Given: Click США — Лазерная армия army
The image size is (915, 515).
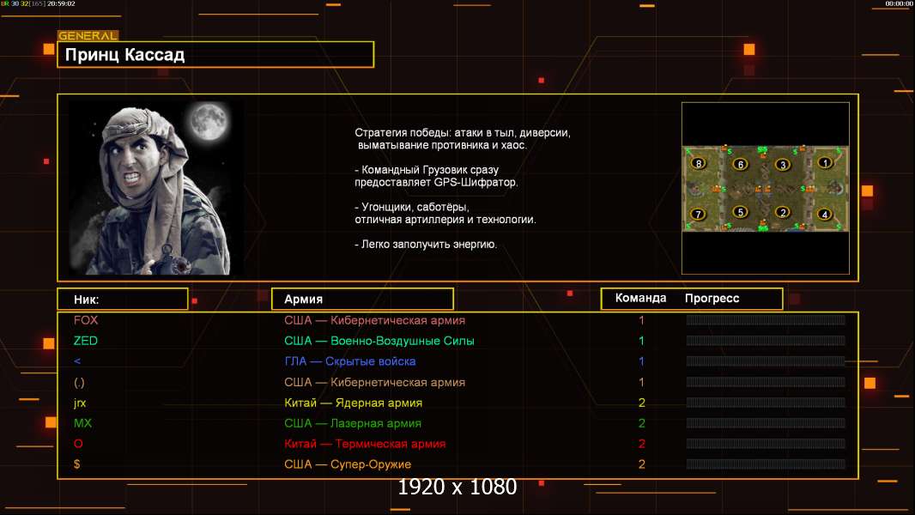Looking at the screenshot, I should pos(353,423).
